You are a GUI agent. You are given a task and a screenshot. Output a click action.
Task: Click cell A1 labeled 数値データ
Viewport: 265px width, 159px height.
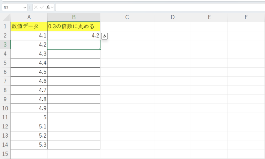tap(29, 27)
